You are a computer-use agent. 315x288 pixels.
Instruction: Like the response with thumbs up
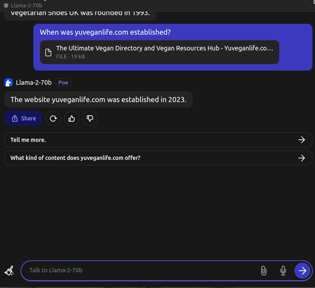coord(72,118)
